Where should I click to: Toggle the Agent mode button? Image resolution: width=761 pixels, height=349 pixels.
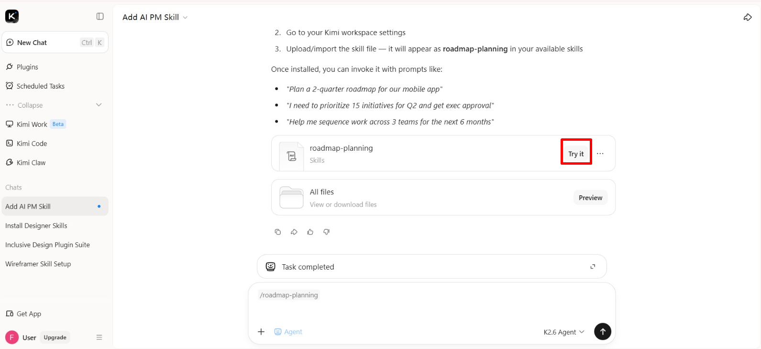[x=288, y=332]
